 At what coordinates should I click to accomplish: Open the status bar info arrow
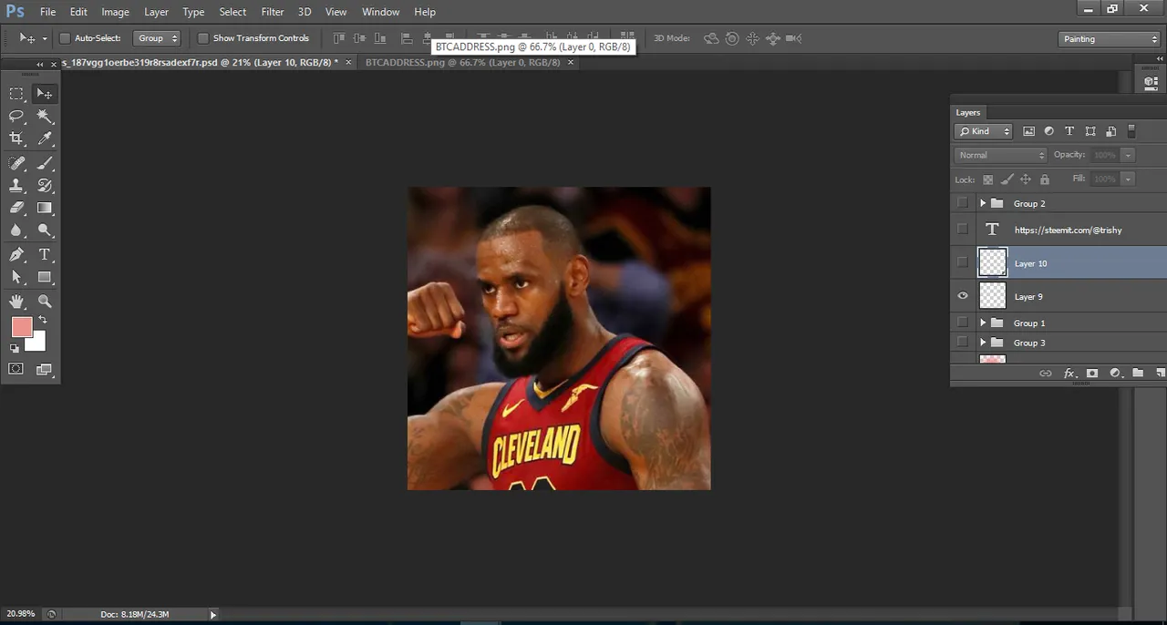pyautogui.click(x=213, y=614)
